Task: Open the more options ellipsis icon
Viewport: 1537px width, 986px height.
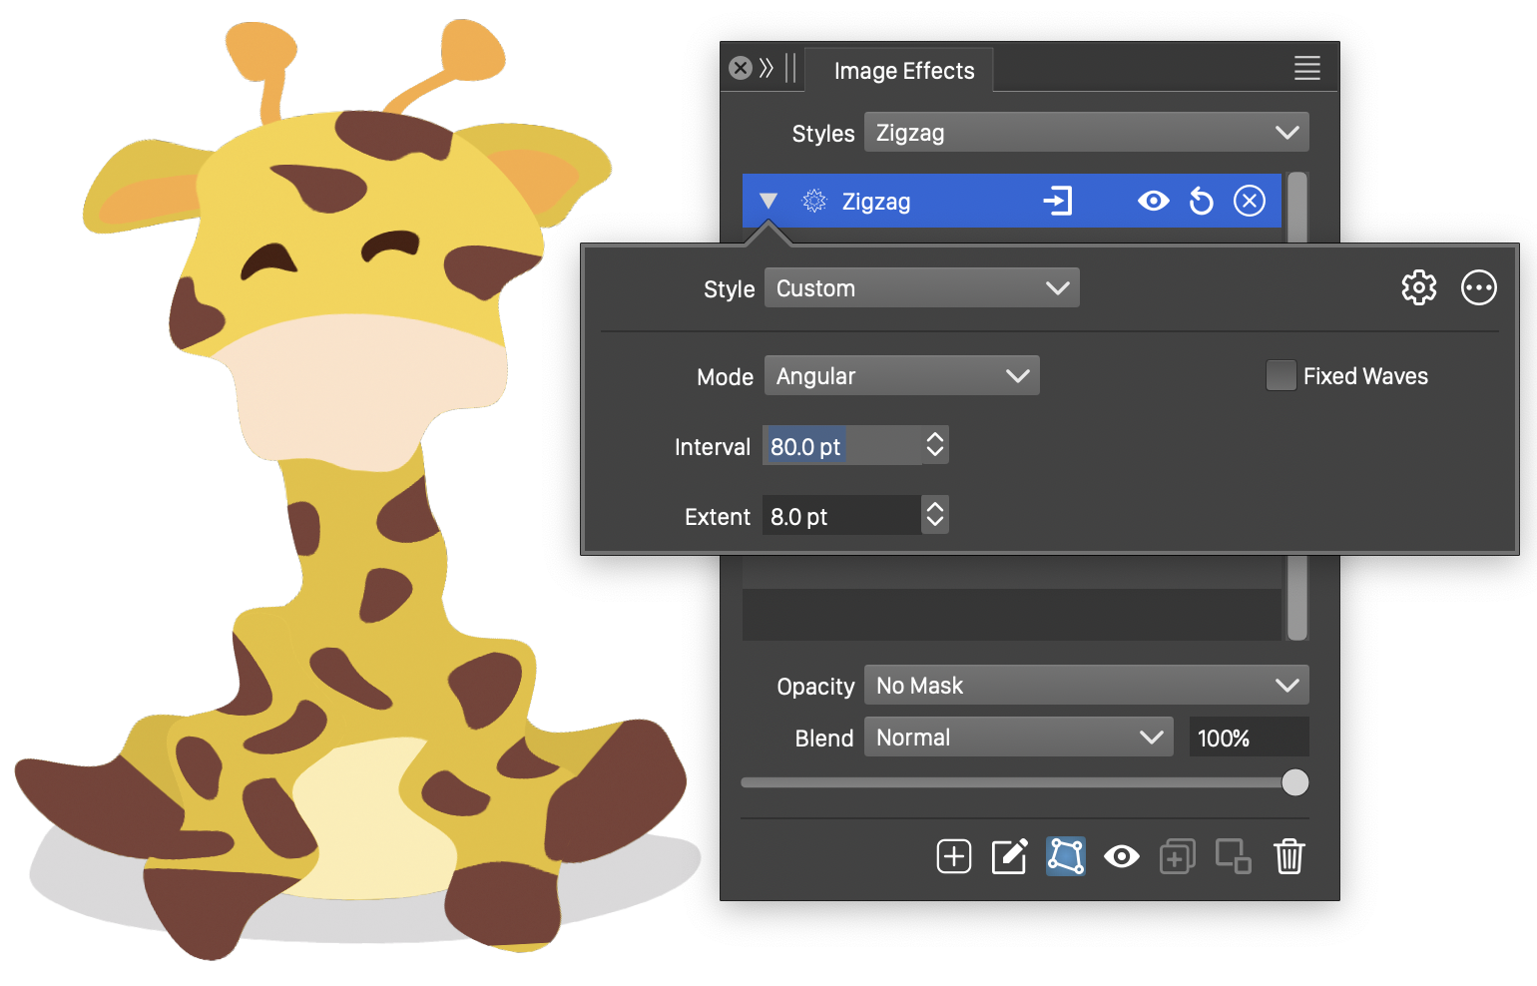Action: coord(1478,287)
